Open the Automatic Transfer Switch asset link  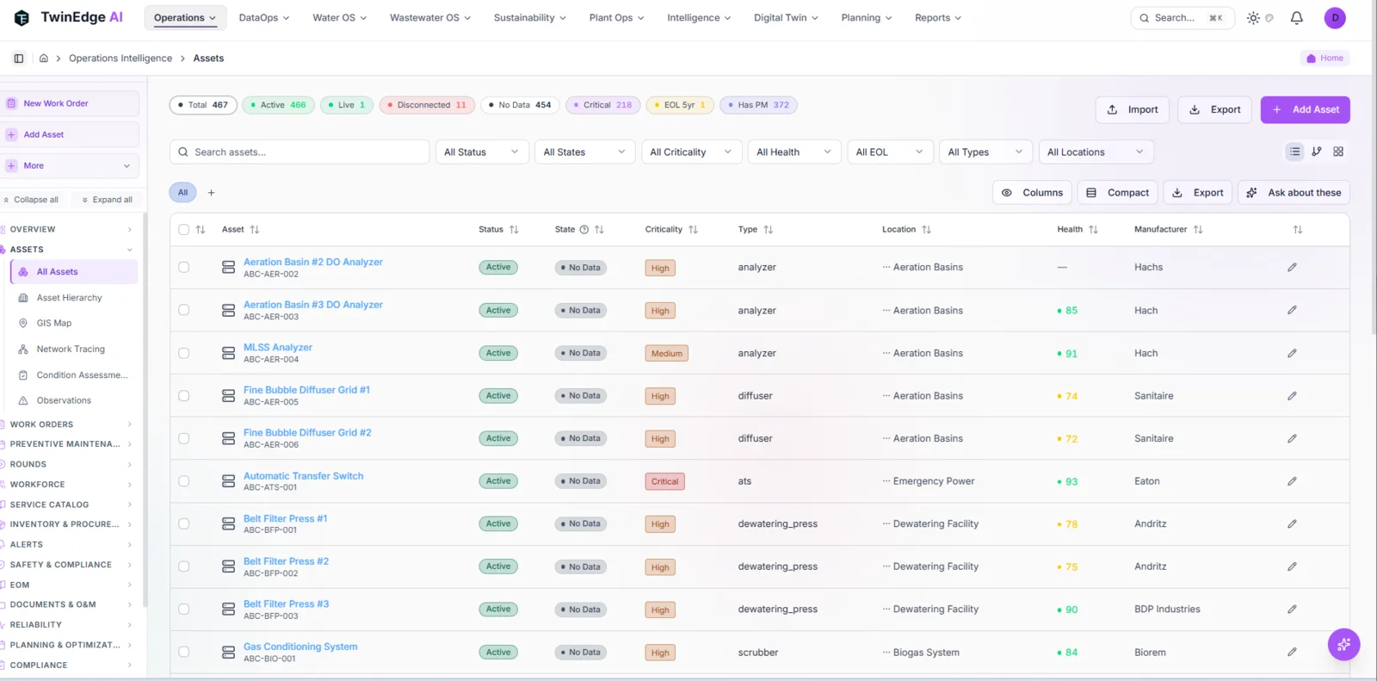[303, 476]
